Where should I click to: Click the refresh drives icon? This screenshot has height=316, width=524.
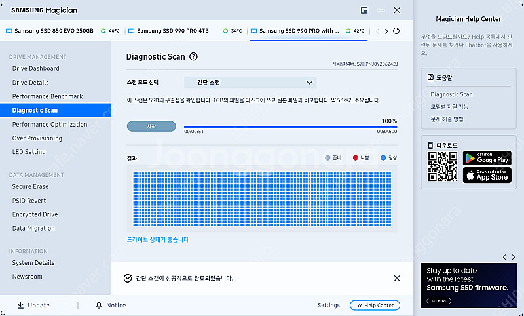click(x=396, y=31)
